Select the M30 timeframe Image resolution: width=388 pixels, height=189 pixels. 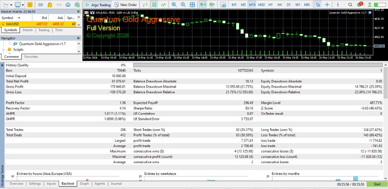(x=261, y=4)
